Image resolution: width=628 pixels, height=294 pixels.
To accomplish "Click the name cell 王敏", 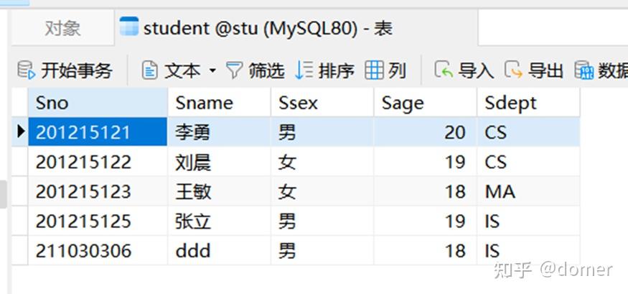I will 219,191.
